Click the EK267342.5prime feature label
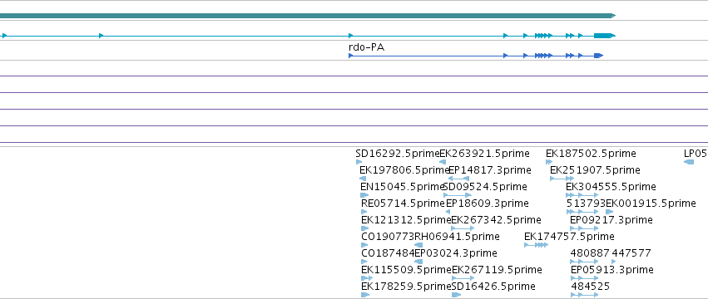Viewport: 708px width, 299px height. click(x=496, y=220)
